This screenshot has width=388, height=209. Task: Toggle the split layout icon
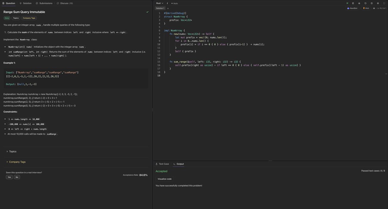[x=372, y=3]
